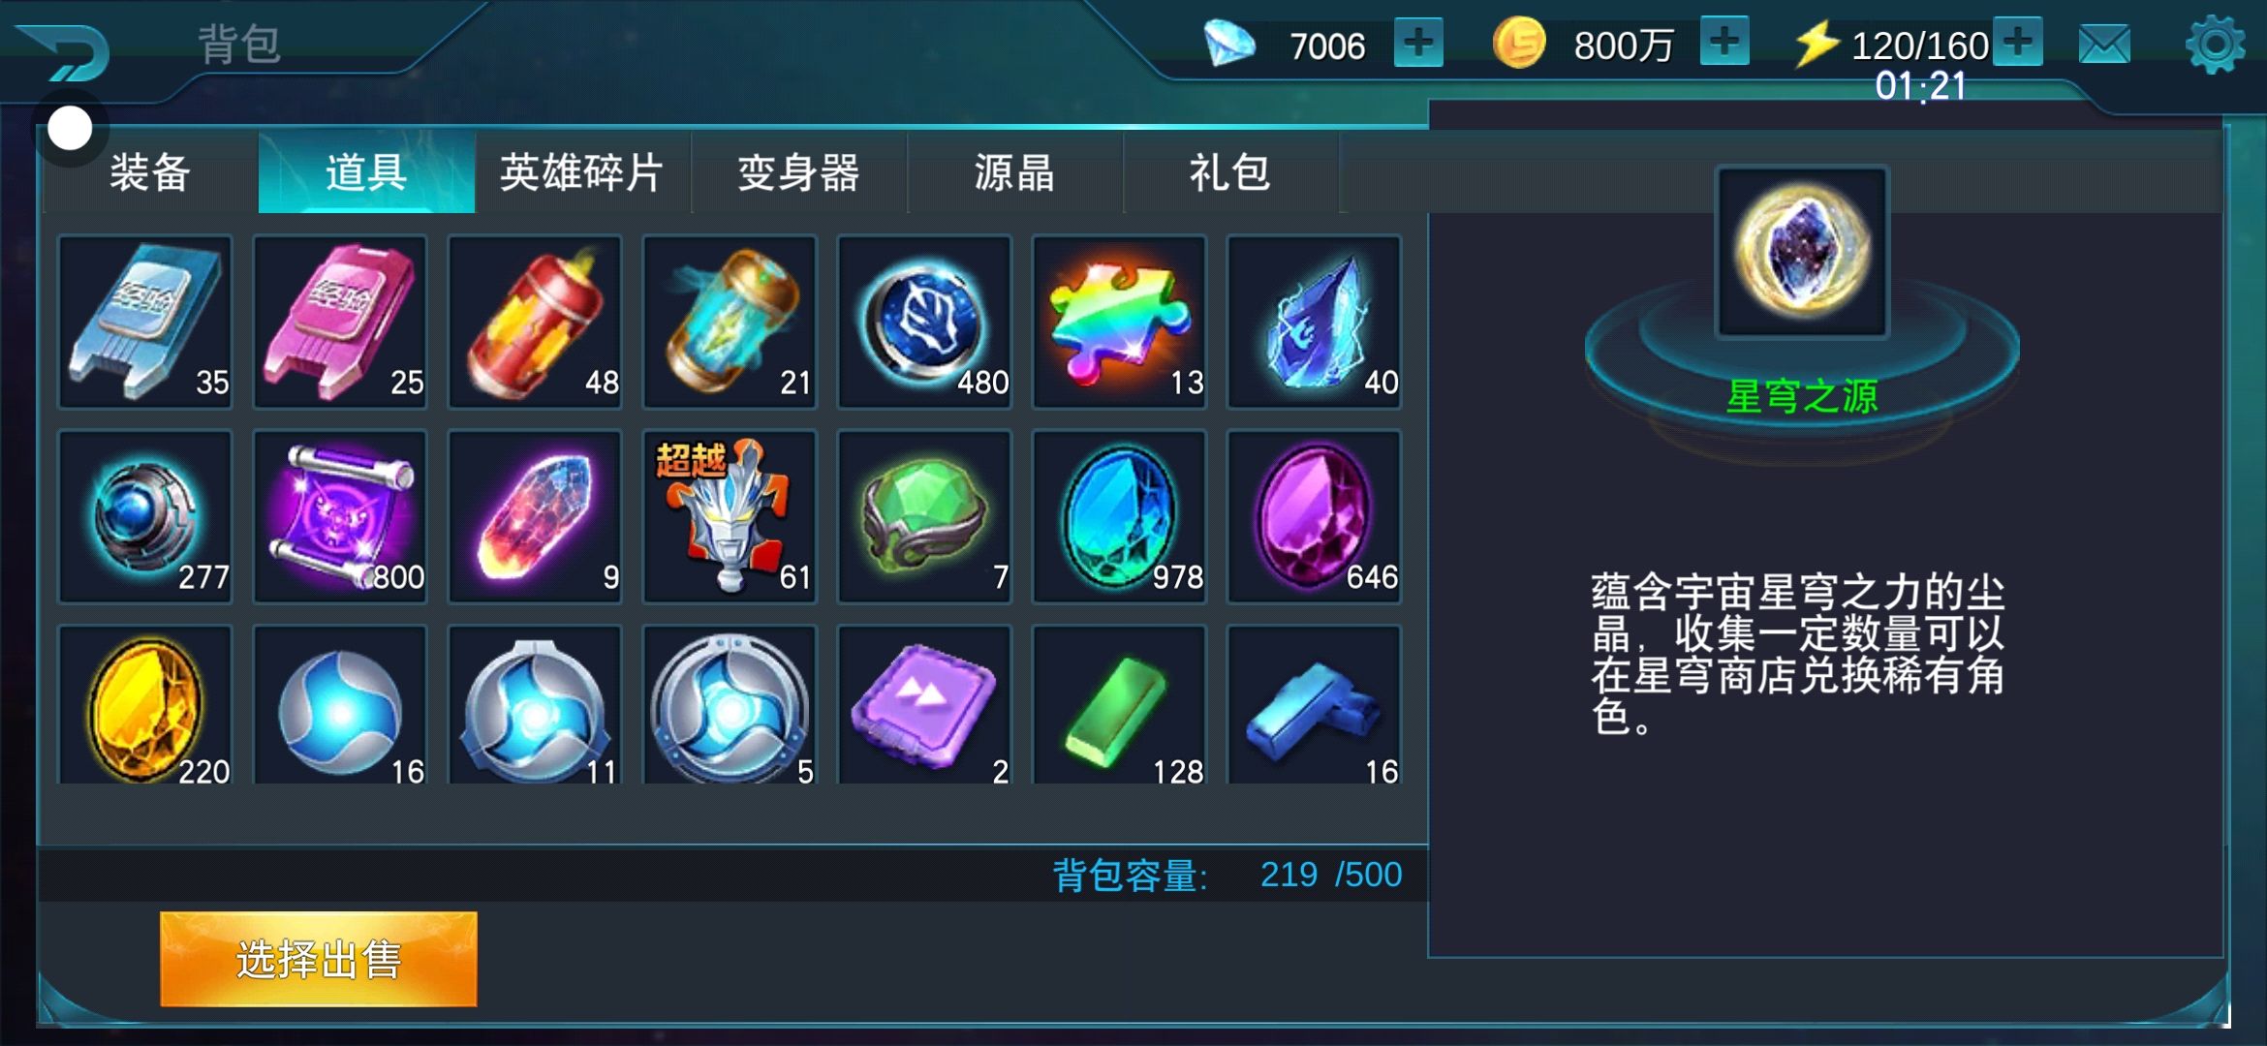Screen dimensions: 2267x1046
Task: Select the purple fast-forward ticket item
Action: click(x=925, y=705)
